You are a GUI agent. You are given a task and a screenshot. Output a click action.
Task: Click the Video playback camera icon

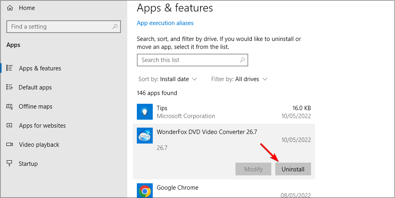click(10, 145)
